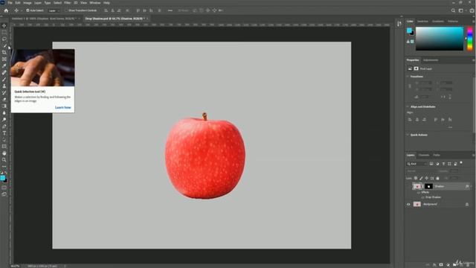Screen dimensions: 476x268
Task: Toggle filter for adjustment layers
Action: click(437, 164)
